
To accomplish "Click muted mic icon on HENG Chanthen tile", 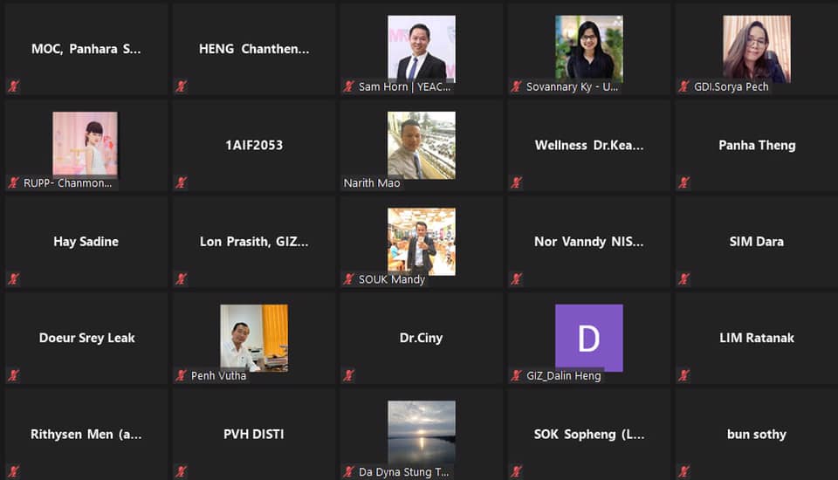I will pos(182,86).
